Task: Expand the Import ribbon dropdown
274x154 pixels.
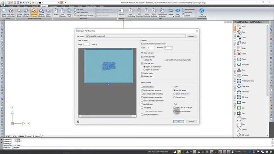Action: 121,16
